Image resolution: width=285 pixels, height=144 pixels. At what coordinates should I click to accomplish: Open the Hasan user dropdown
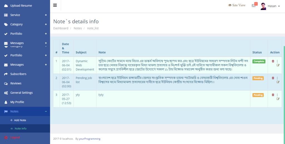pyautogui.click(x=274, y=6)
